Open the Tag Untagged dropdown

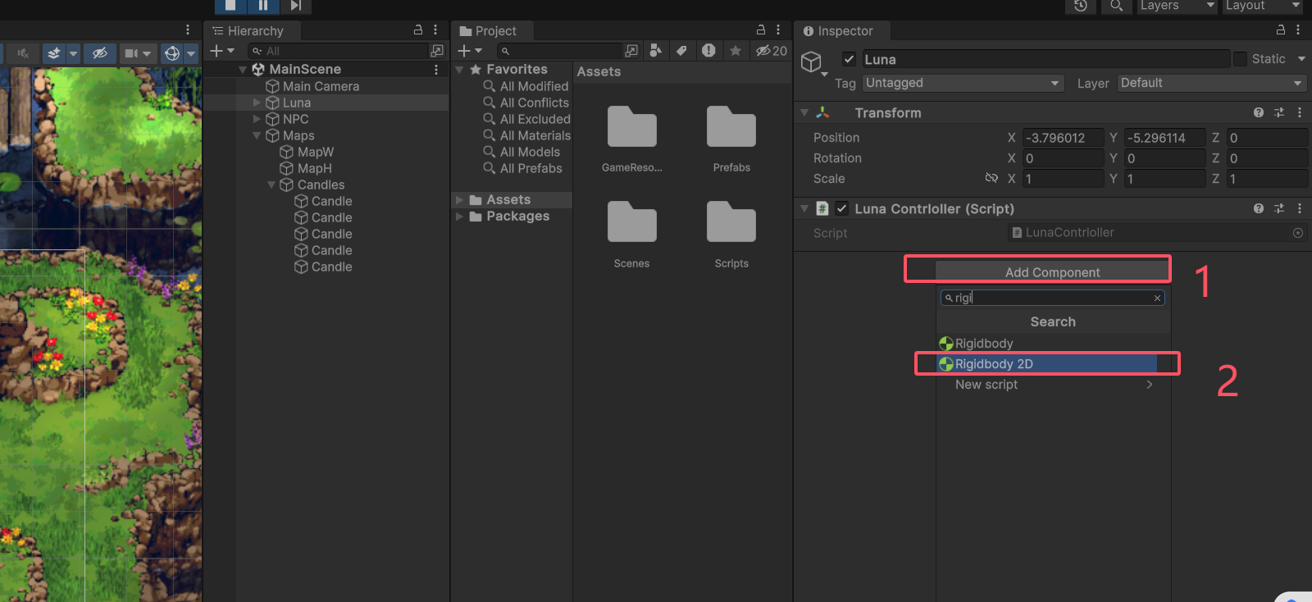click(x=963, y=83)
